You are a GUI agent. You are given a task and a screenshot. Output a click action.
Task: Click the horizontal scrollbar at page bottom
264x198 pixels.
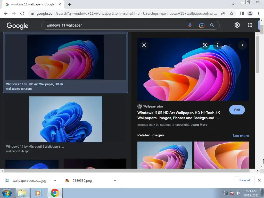[127, 171]
